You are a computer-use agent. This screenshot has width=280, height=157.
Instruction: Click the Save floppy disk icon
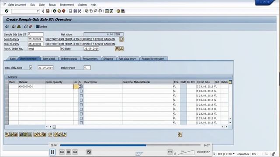(x=48, y=11)
